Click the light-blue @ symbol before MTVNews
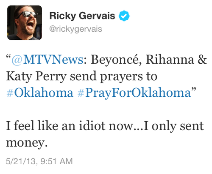 click(17, 60)
